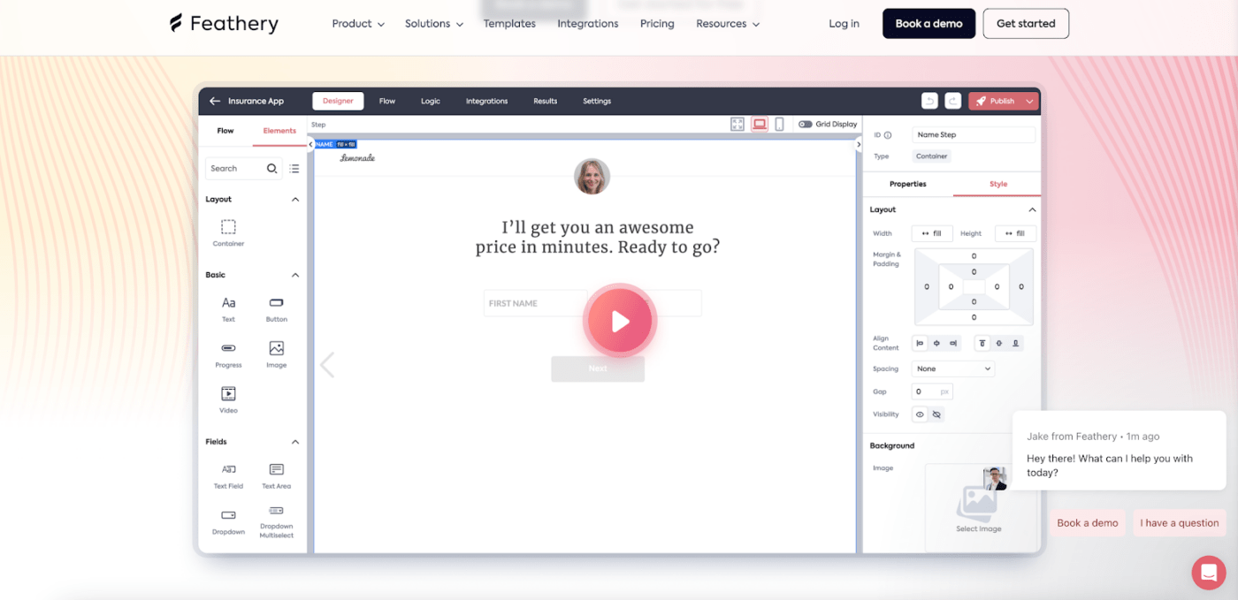
Task: Open the Solutions menu dropdown
Action: click(x=434, y=24)
